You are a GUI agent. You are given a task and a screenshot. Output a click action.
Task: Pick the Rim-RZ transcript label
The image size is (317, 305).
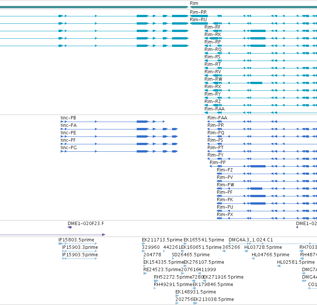(x=212, y=102)
